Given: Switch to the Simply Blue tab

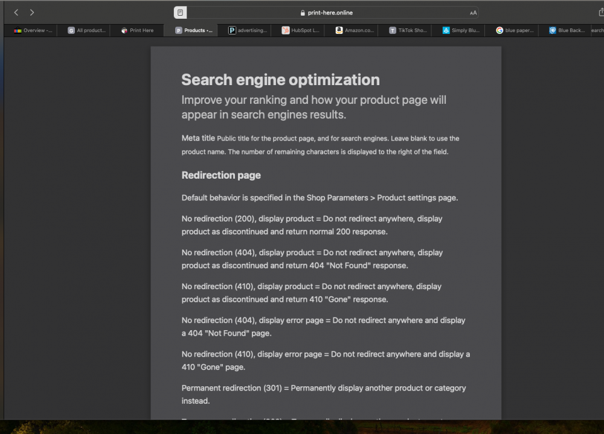Looking at the screenshot, I should point(460,30).
